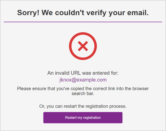Click the "search bar." text line
Viewport: 166px width, 131px height.
click(83, 94)
